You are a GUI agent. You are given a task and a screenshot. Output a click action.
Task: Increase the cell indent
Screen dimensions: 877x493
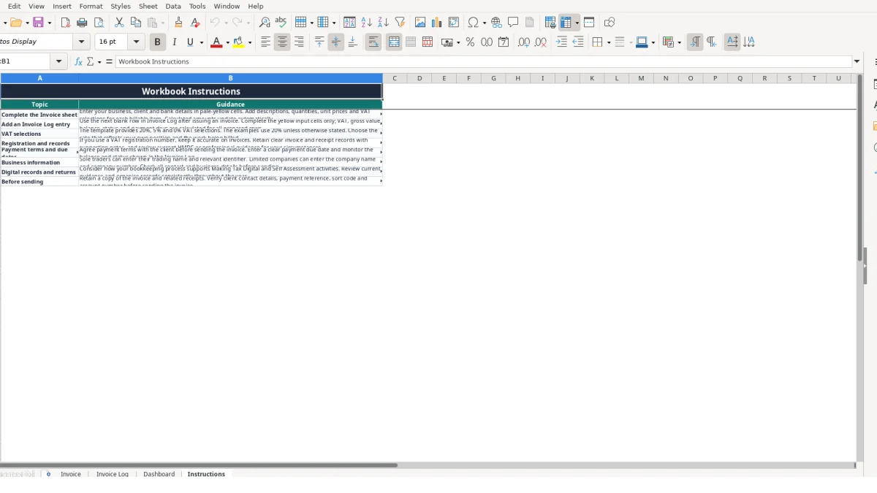click(561, 42)
